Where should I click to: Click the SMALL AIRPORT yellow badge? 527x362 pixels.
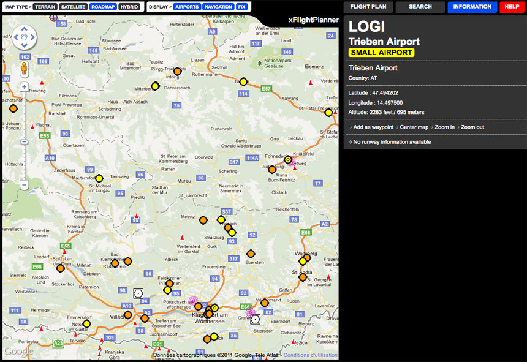point(381,53)
